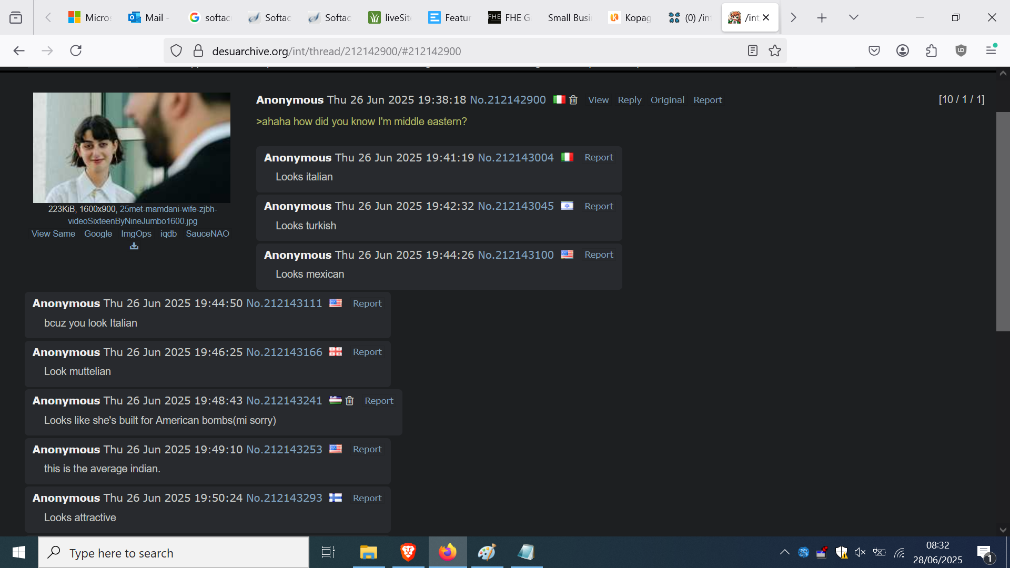Click the trash icon beside post No.212143241
1010x568 pixels.
pyautogui.click(x=349, y=401)
